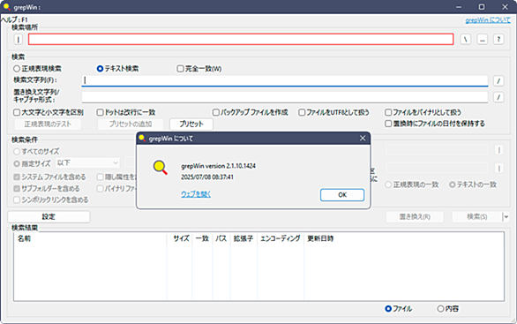The image size is (517, 324).
Task: Click the プリセットの追加 button
Action: point(131,124)
